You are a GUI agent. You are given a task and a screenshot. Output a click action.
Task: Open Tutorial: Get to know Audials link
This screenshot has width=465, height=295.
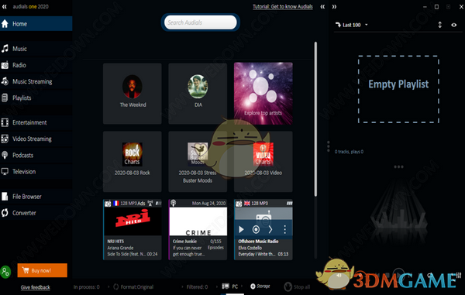(x=283, y=6)
